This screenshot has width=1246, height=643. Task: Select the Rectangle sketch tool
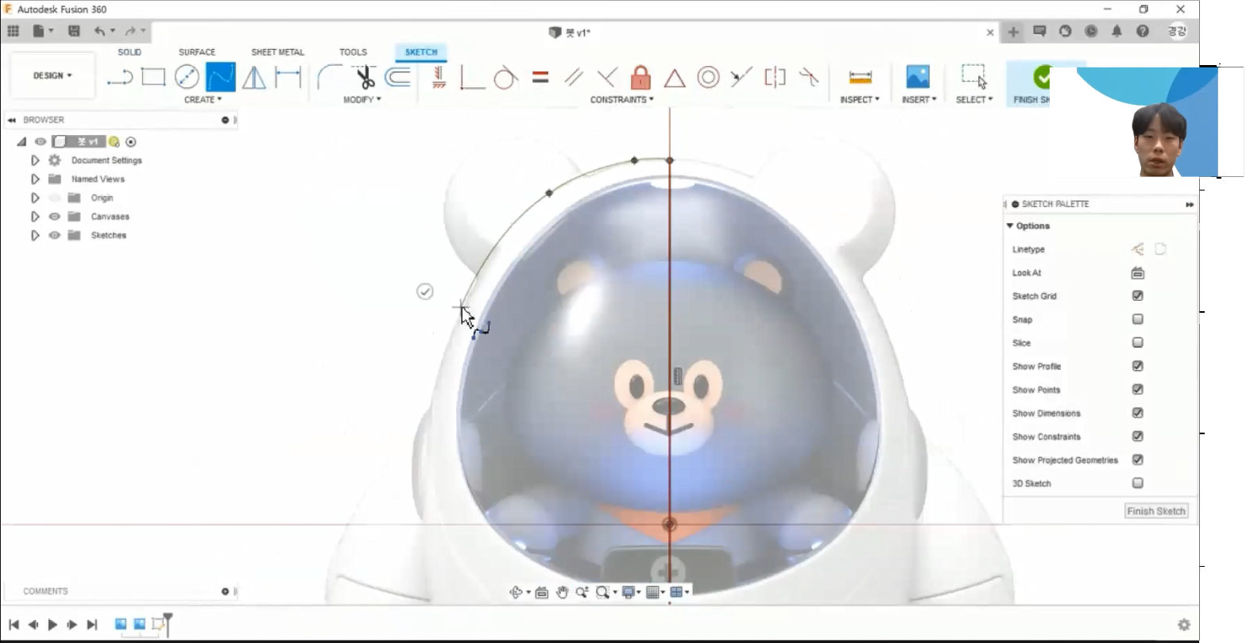click(x=153, y=77)
